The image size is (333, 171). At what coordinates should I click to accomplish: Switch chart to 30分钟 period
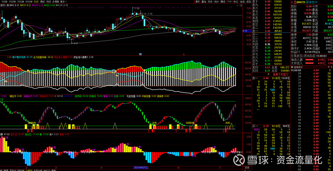pyautogui.click(x=20, y=2)
